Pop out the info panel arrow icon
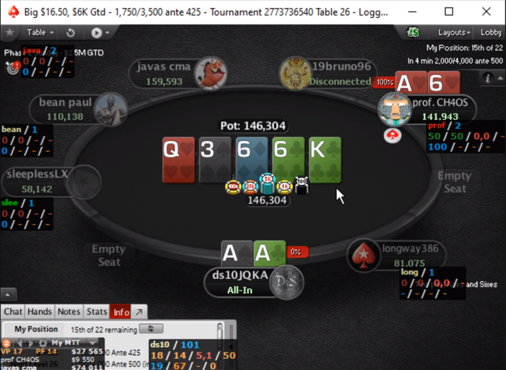 [x=139, y=312]
